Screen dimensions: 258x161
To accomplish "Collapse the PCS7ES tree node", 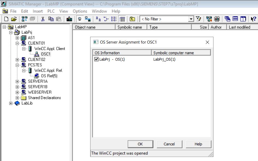I will tap(17, 65).
